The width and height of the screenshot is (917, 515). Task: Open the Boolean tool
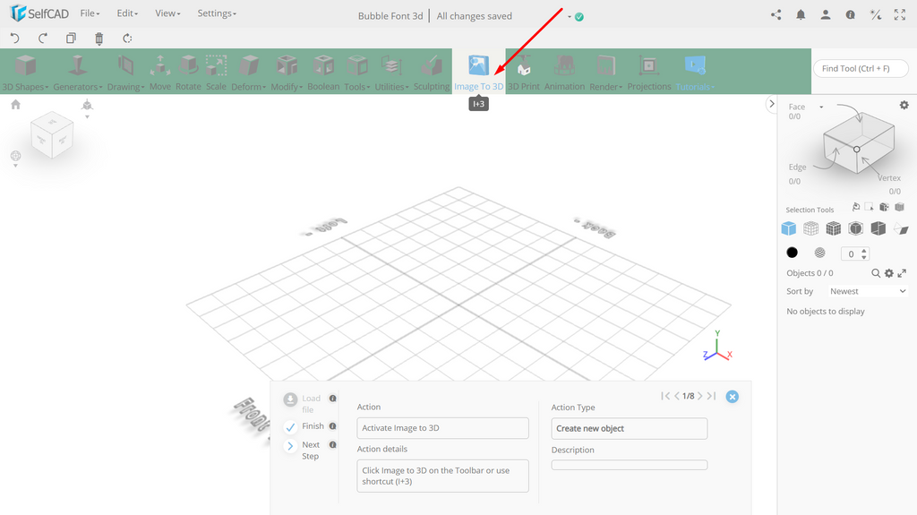[x=323, y=72]
